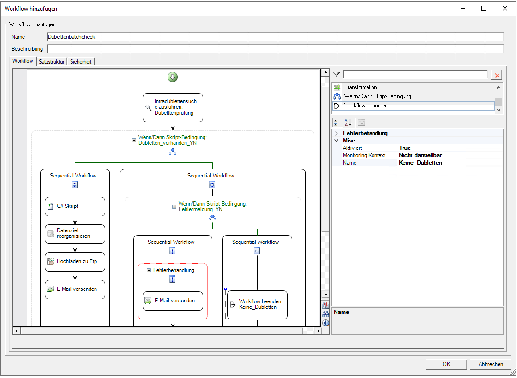Confirm the dialog with OK

(446, 364)
